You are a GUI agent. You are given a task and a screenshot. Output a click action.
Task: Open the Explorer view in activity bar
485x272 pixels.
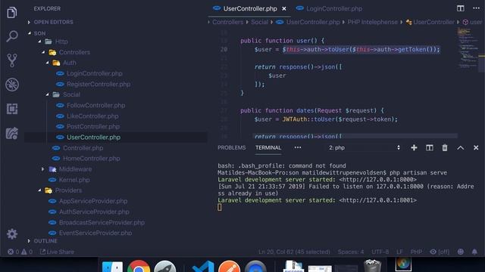(x=12, y=12)
